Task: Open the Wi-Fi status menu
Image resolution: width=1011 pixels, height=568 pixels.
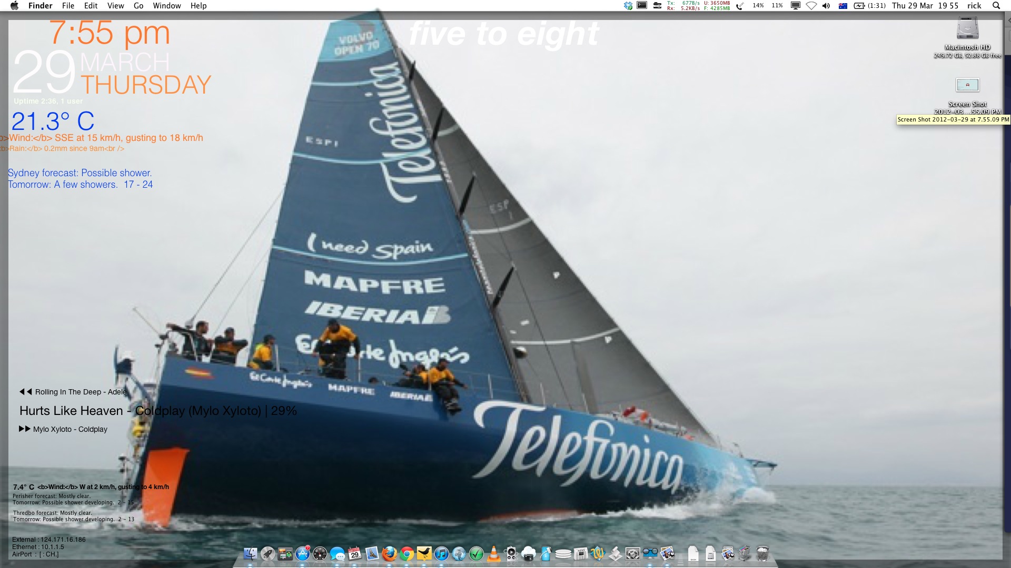Action: (x=811, y=5)
